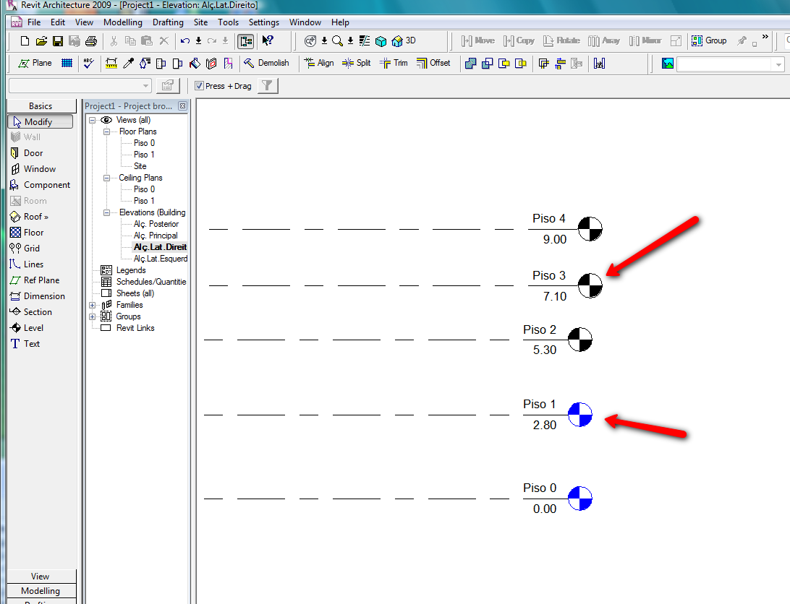Expand the toolbar overflow chevron

pyautogui.click(x=765, y=37)
